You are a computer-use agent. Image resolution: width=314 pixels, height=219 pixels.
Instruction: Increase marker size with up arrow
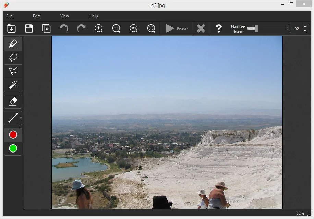click(305, 26)
